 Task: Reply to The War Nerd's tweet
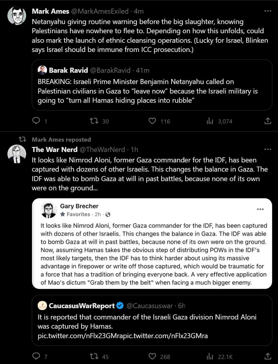pos(36,356)
